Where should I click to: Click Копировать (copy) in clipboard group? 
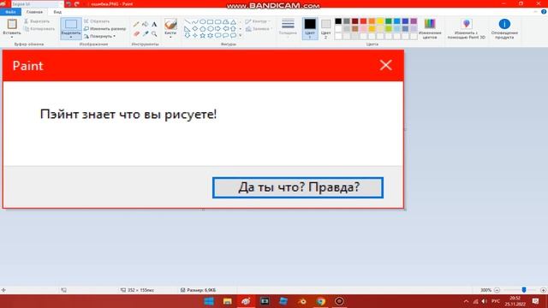click(x=40, y=28)
